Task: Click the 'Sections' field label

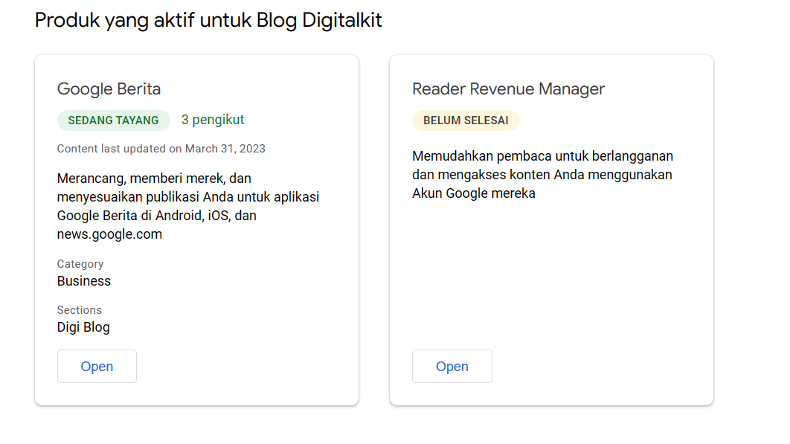Action: pyautogui.click(x=80, y=310)
